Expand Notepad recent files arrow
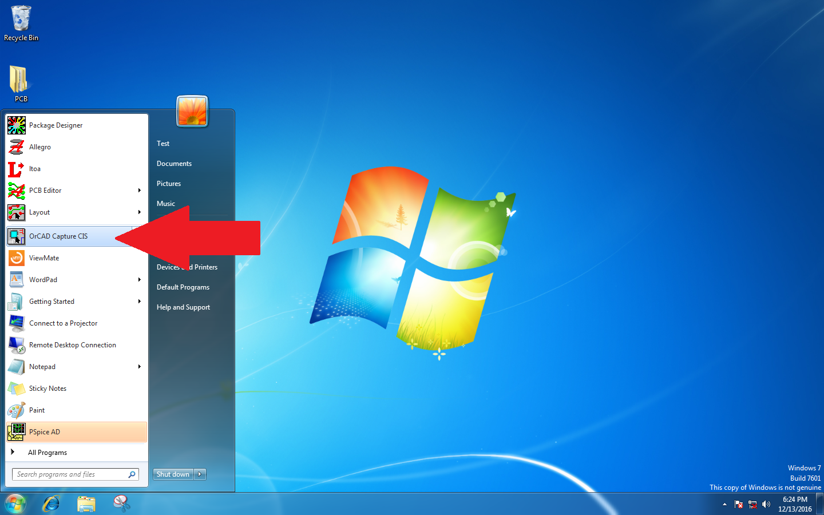 coord(140,367)
